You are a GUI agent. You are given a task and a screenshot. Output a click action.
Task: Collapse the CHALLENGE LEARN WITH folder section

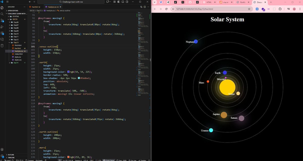click(16, 14)
